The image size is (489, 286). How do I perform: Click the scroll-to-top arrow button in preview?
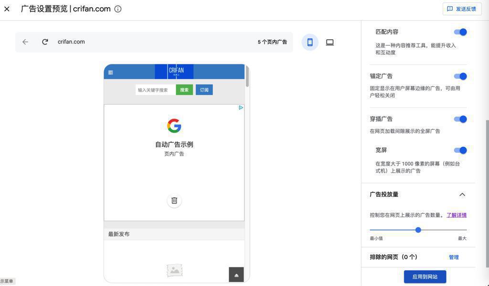236,275
